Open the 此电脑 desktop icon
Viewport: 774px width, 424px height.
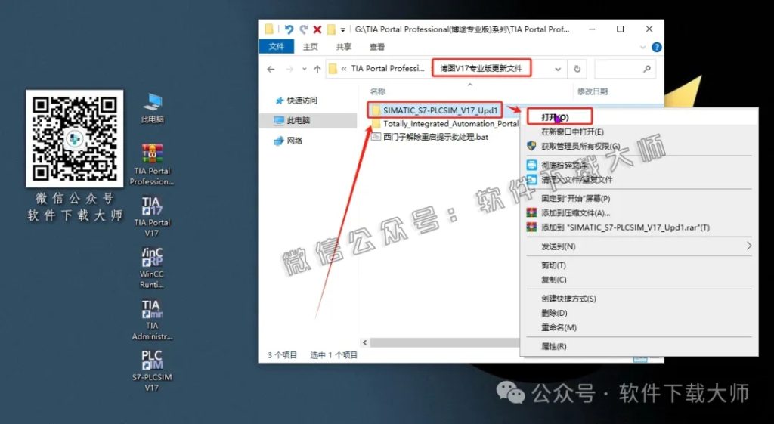click(153, 108)
